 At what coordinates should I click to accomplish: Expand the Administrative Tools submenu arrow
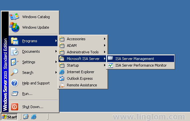click(105, 52)
